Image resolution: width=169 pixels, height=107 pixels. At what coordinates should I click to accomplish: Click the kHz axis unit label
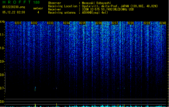point(2,22)
